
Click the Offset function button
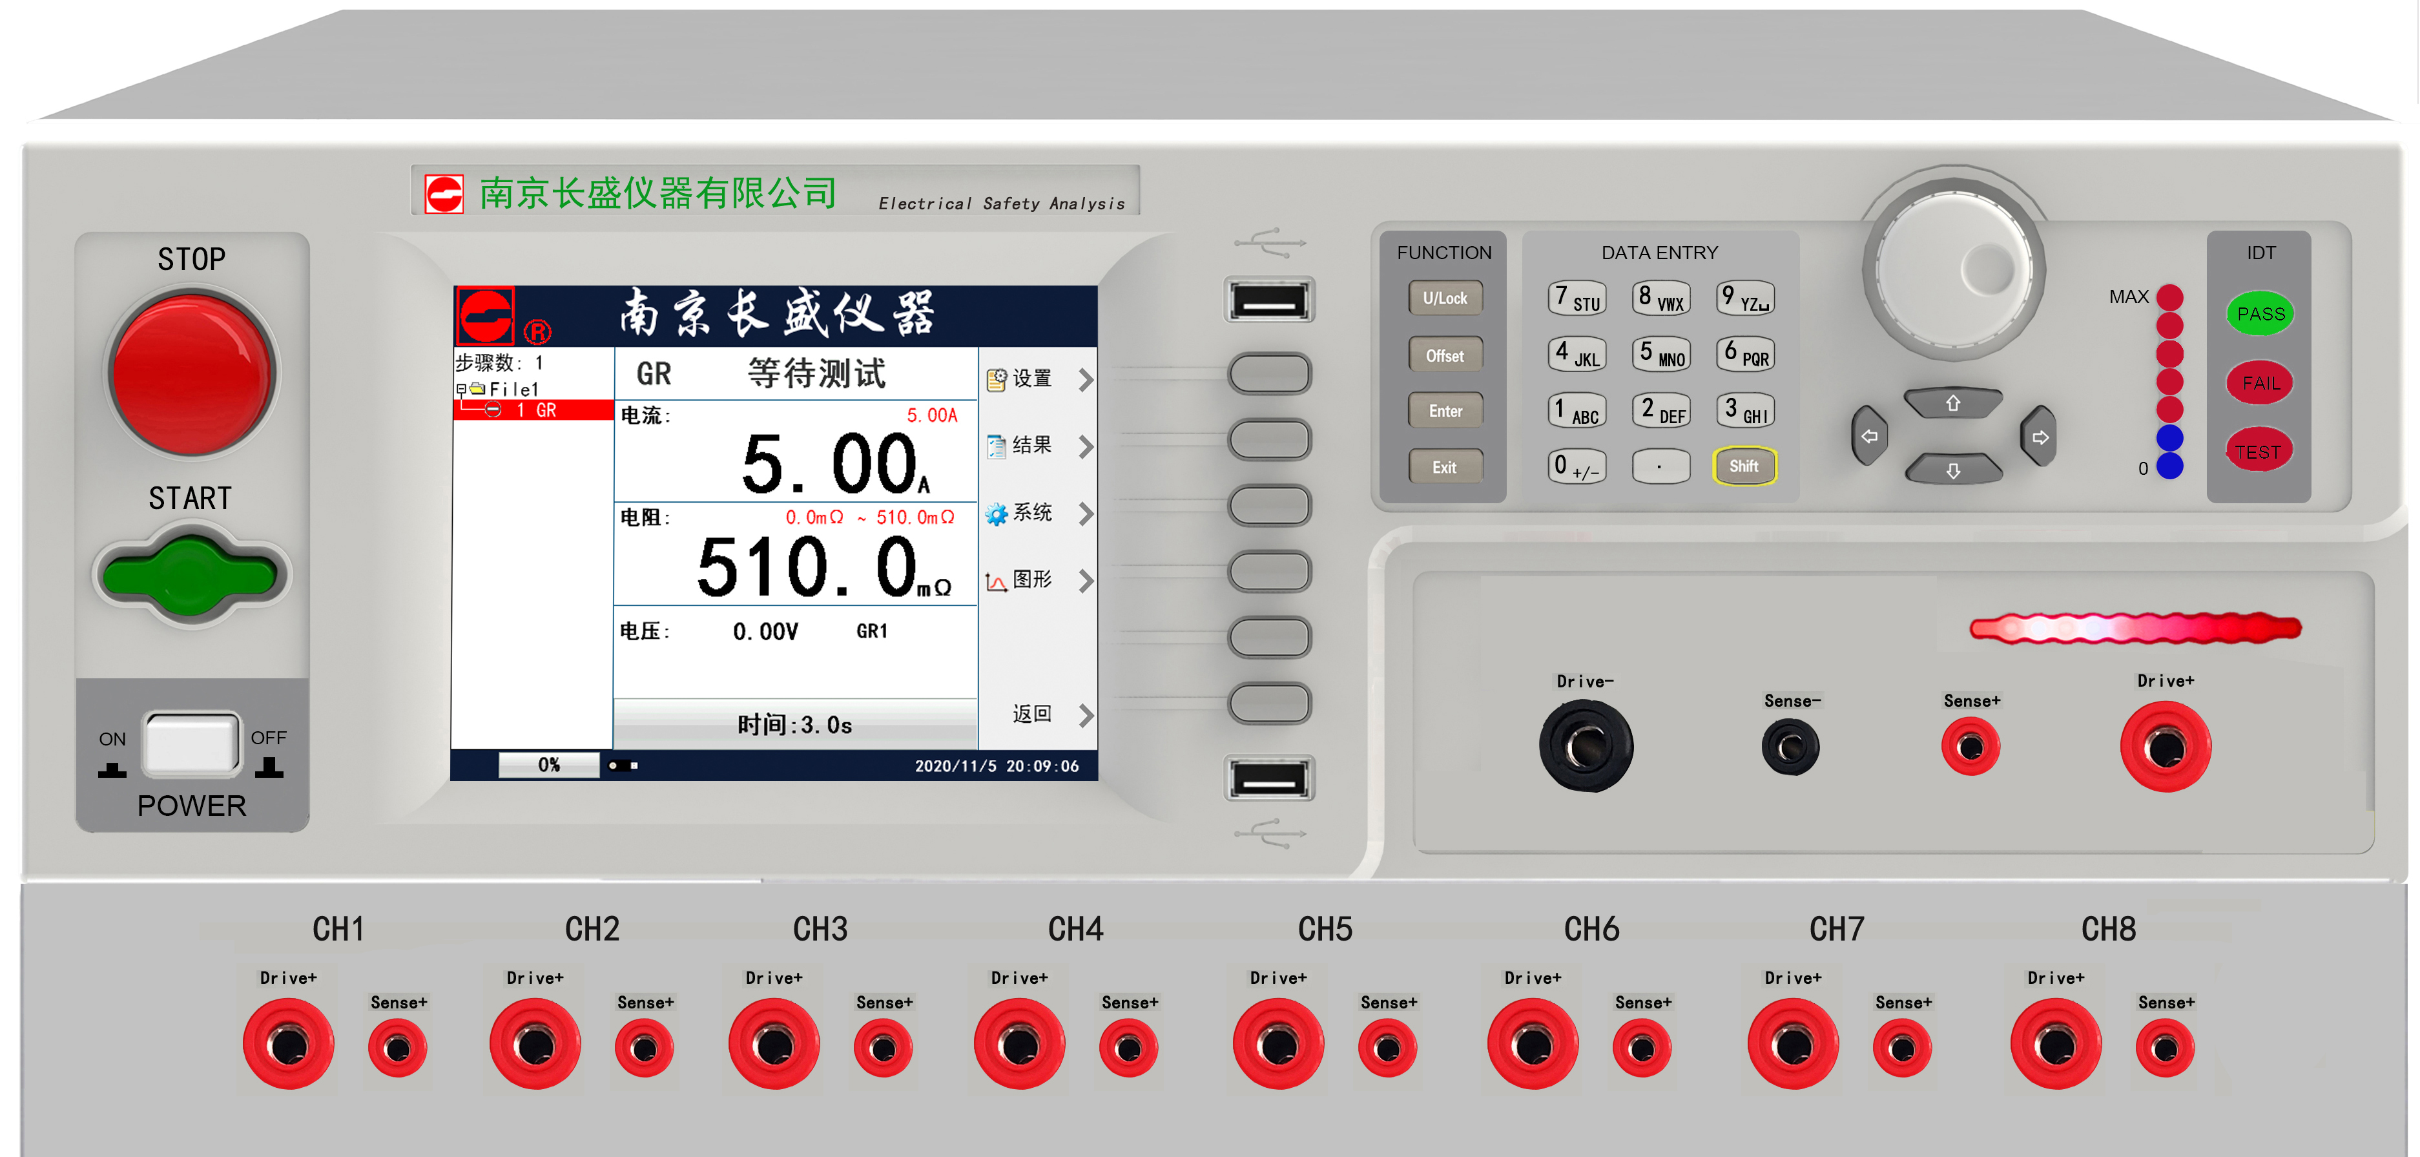(x=1445, y=355)
